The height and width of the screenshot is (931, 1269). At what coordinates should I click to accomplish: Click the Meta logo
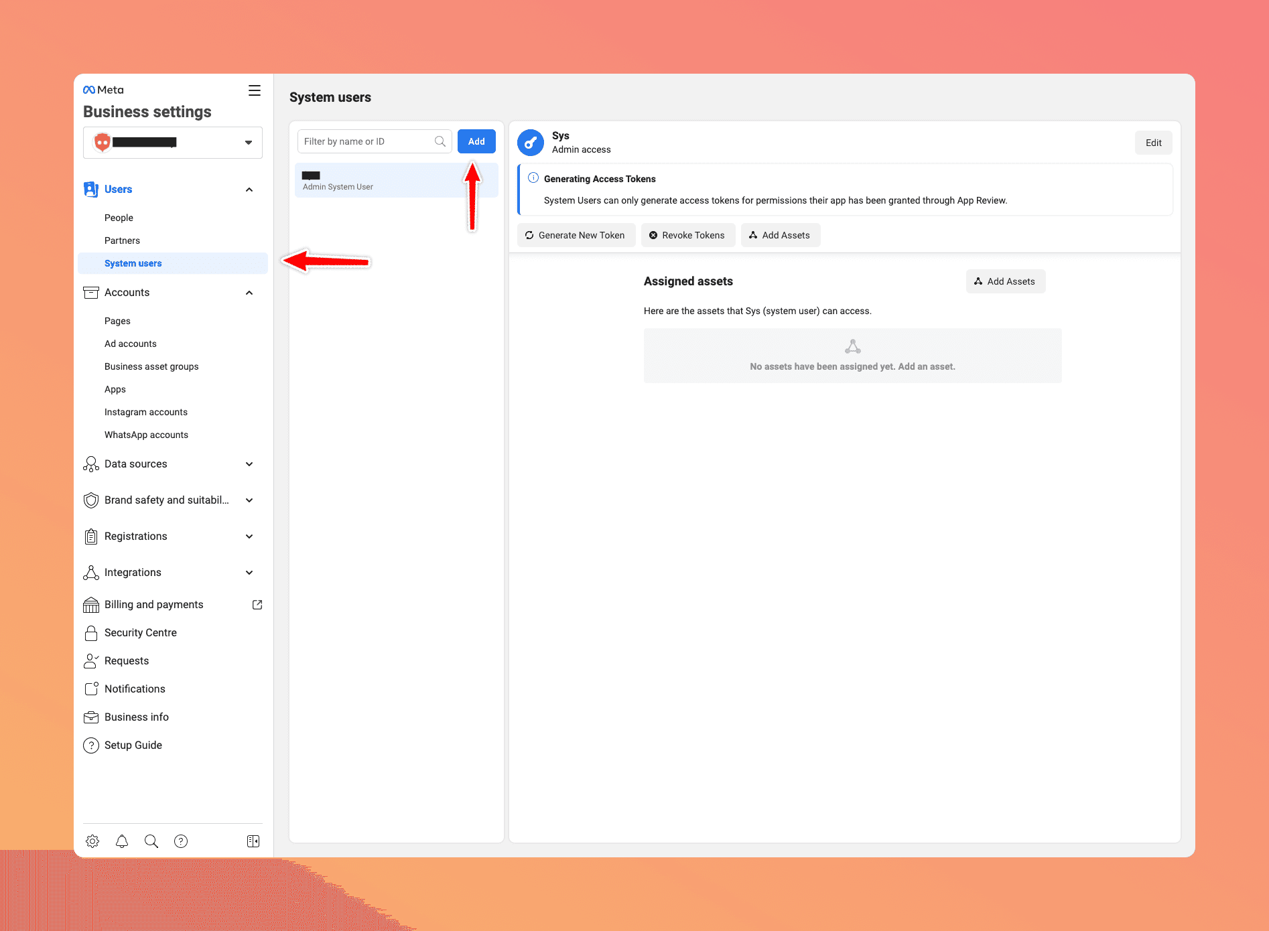coord(103,90)
